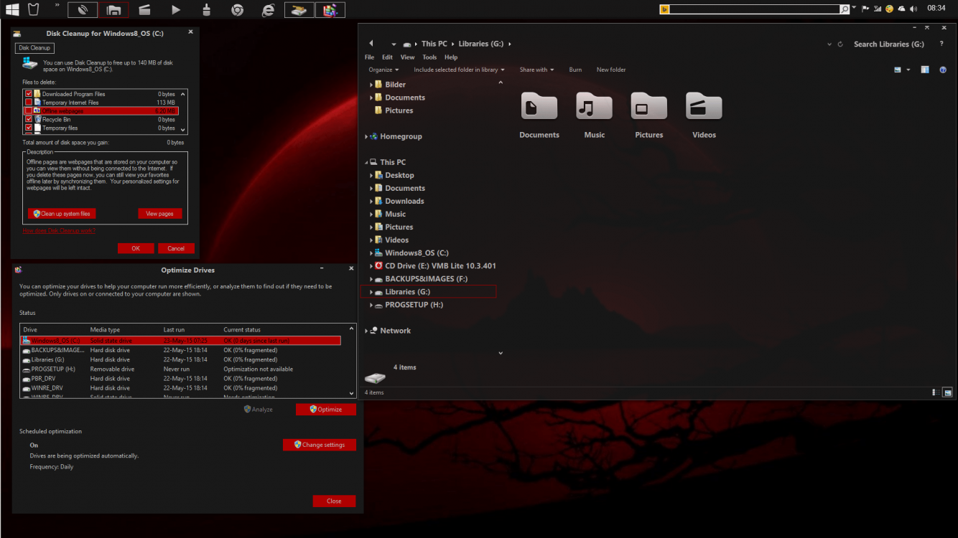The width and height of the screenshot is (958, 538).
Task: Click the refresh icon in the Explorer address bar
Action: 840,44
